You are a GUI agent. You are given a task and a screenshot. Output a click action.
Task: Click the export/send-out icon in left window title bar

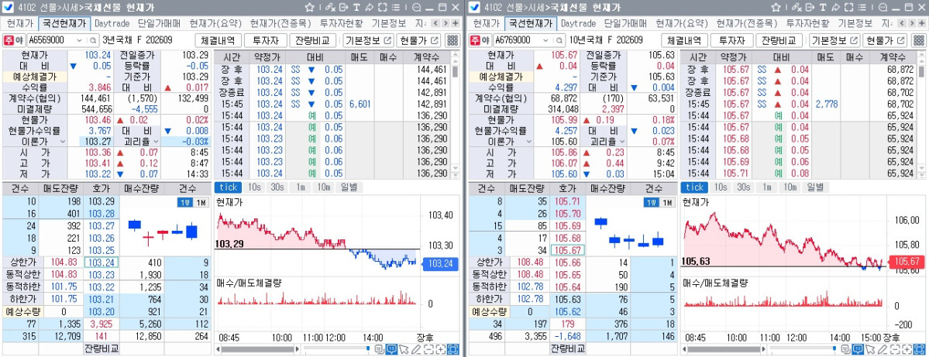tap(343, 8)
